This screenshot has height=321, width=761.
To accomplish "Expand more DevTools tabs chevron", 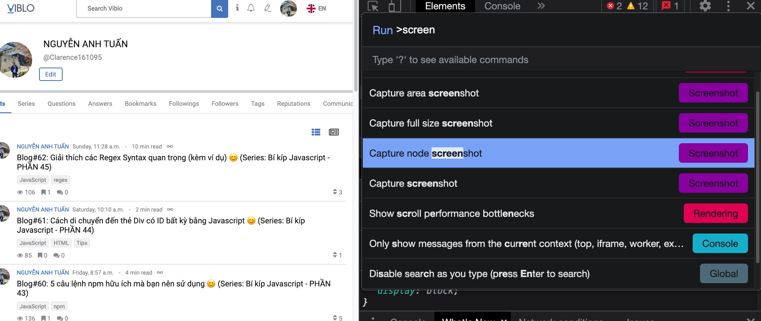I will (541, 6).
